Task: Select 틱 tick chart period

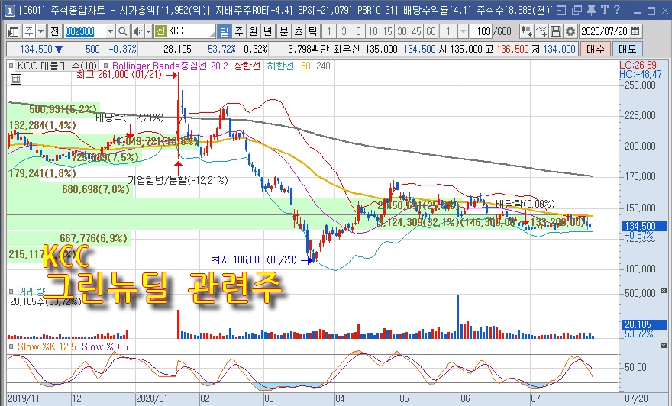Action: coord(312,31)
